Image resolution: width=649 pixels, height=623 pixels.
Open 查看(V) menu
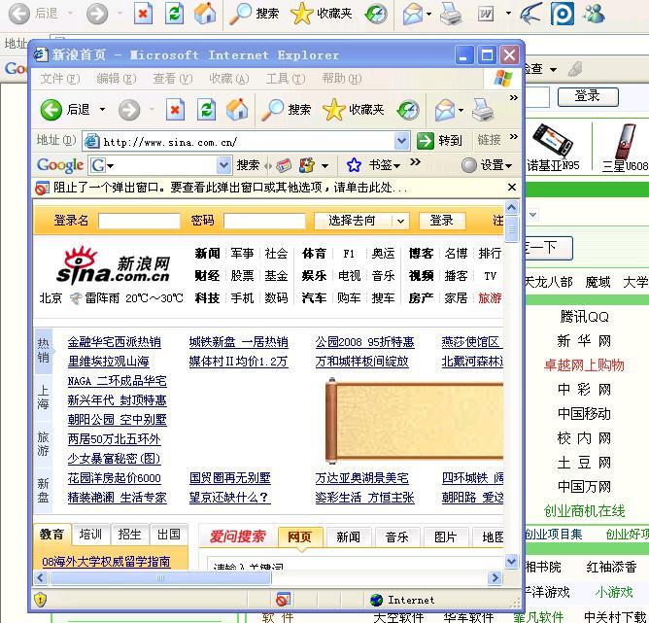click(173, 78)
